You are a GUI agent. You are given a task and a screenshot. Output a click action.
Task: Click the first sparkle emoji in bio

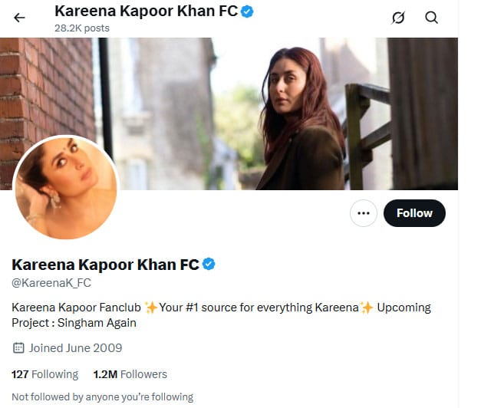(151, 308)
